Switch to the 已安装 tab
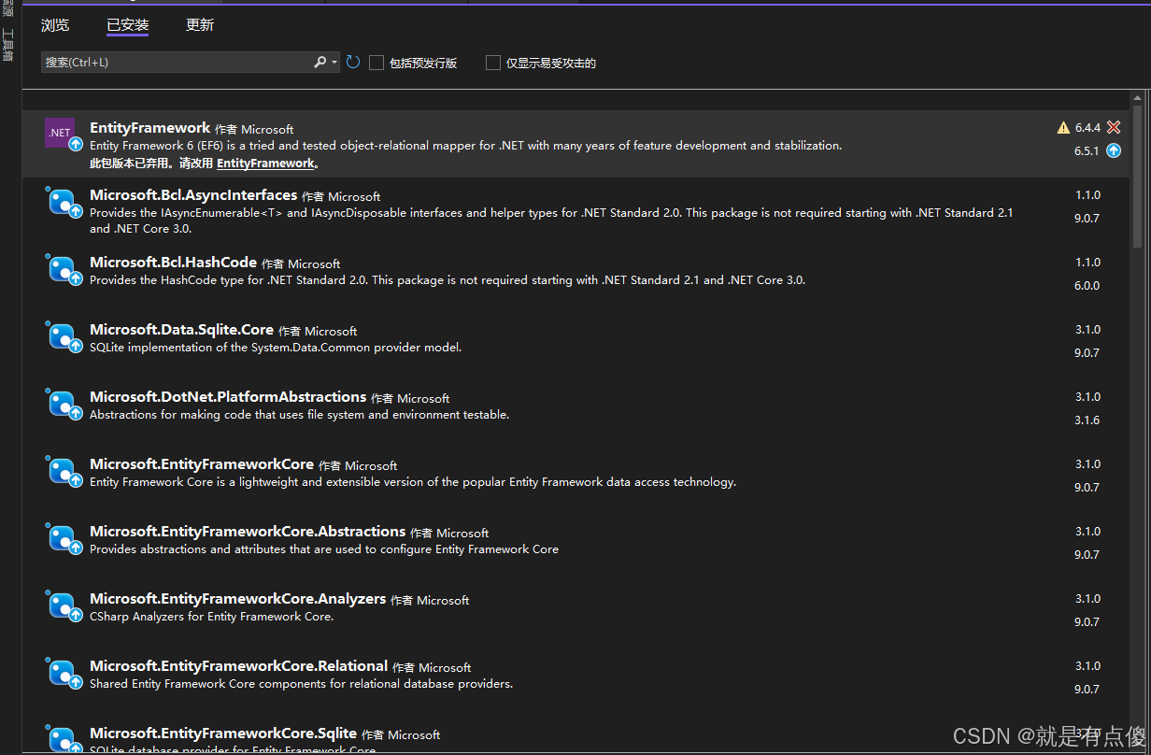This screenshot has height=755, width=1151. click(128, 25)
